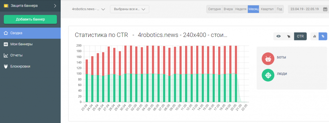Click the home icon beside Сводка
Screen dimensions: 329x123
point(6,33)
